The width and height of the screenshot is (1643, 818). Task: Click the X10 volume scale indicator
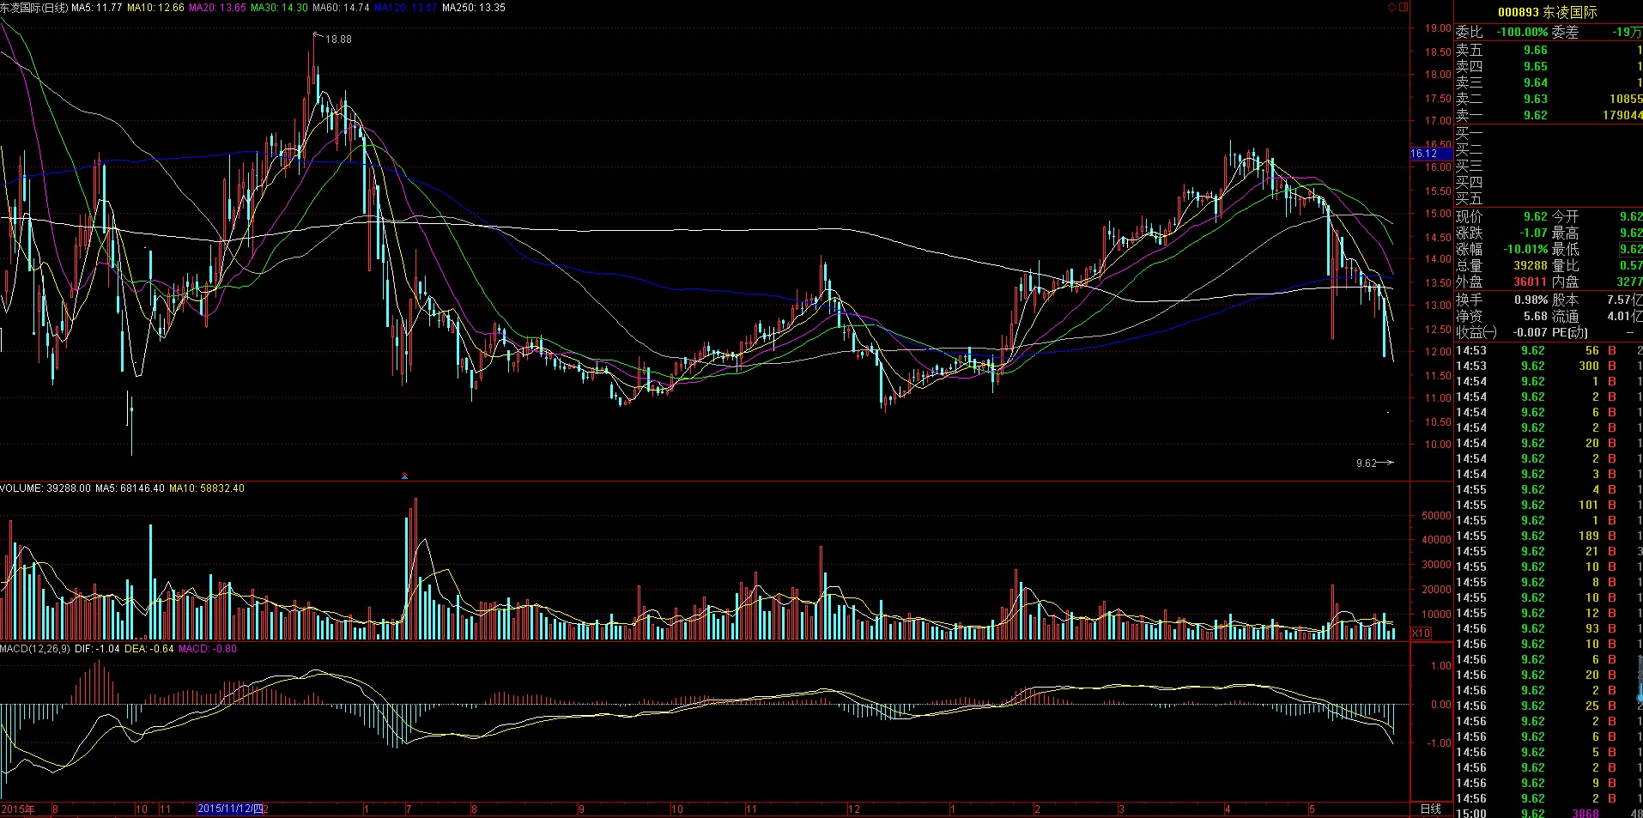(x=1422, y=633)
